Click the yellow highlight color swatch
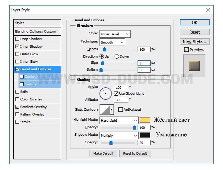Image resolution: width=223 pixels, height=170 pixels. pyautogui.click(x=145, y=120)
